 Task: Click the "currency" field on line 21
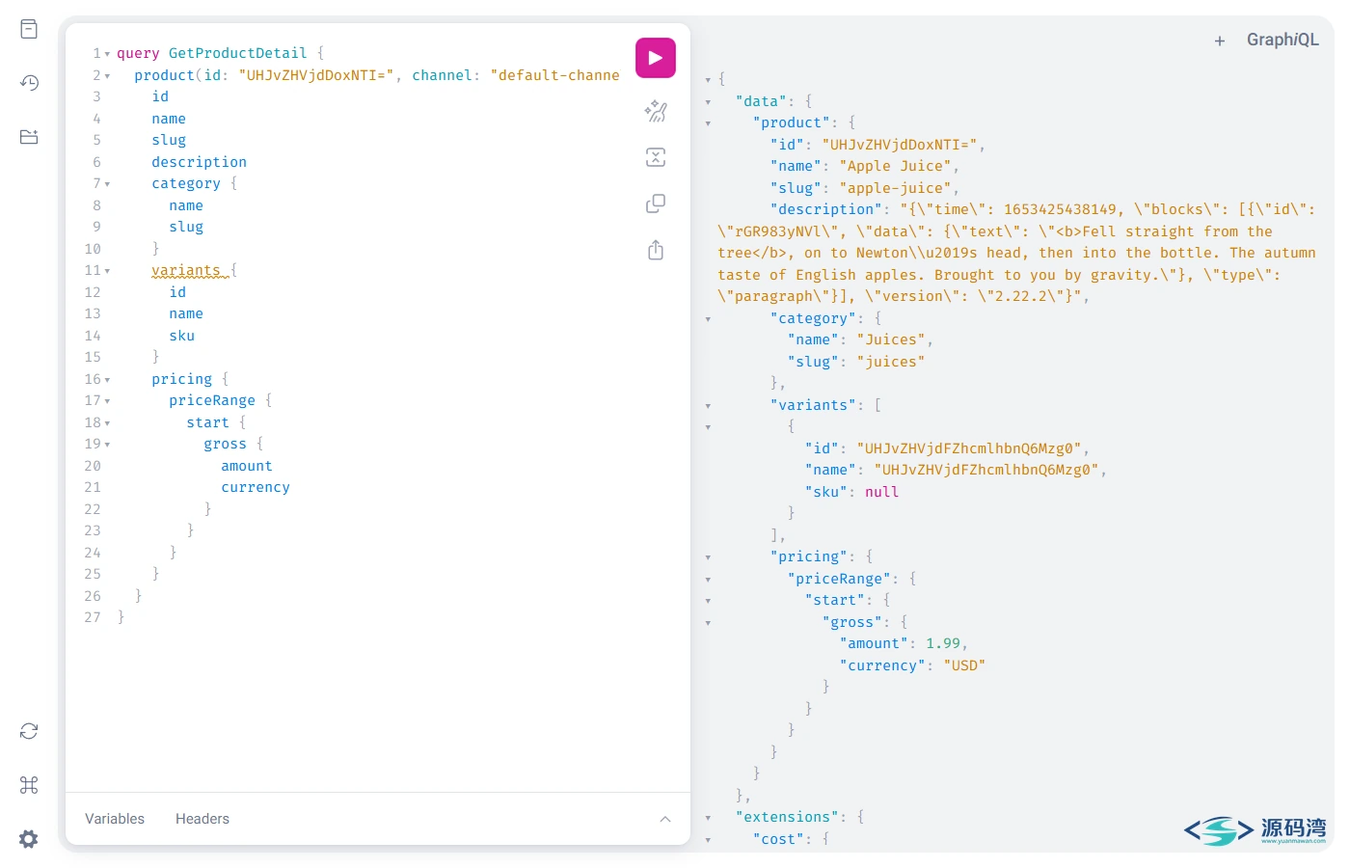point(256,487)
